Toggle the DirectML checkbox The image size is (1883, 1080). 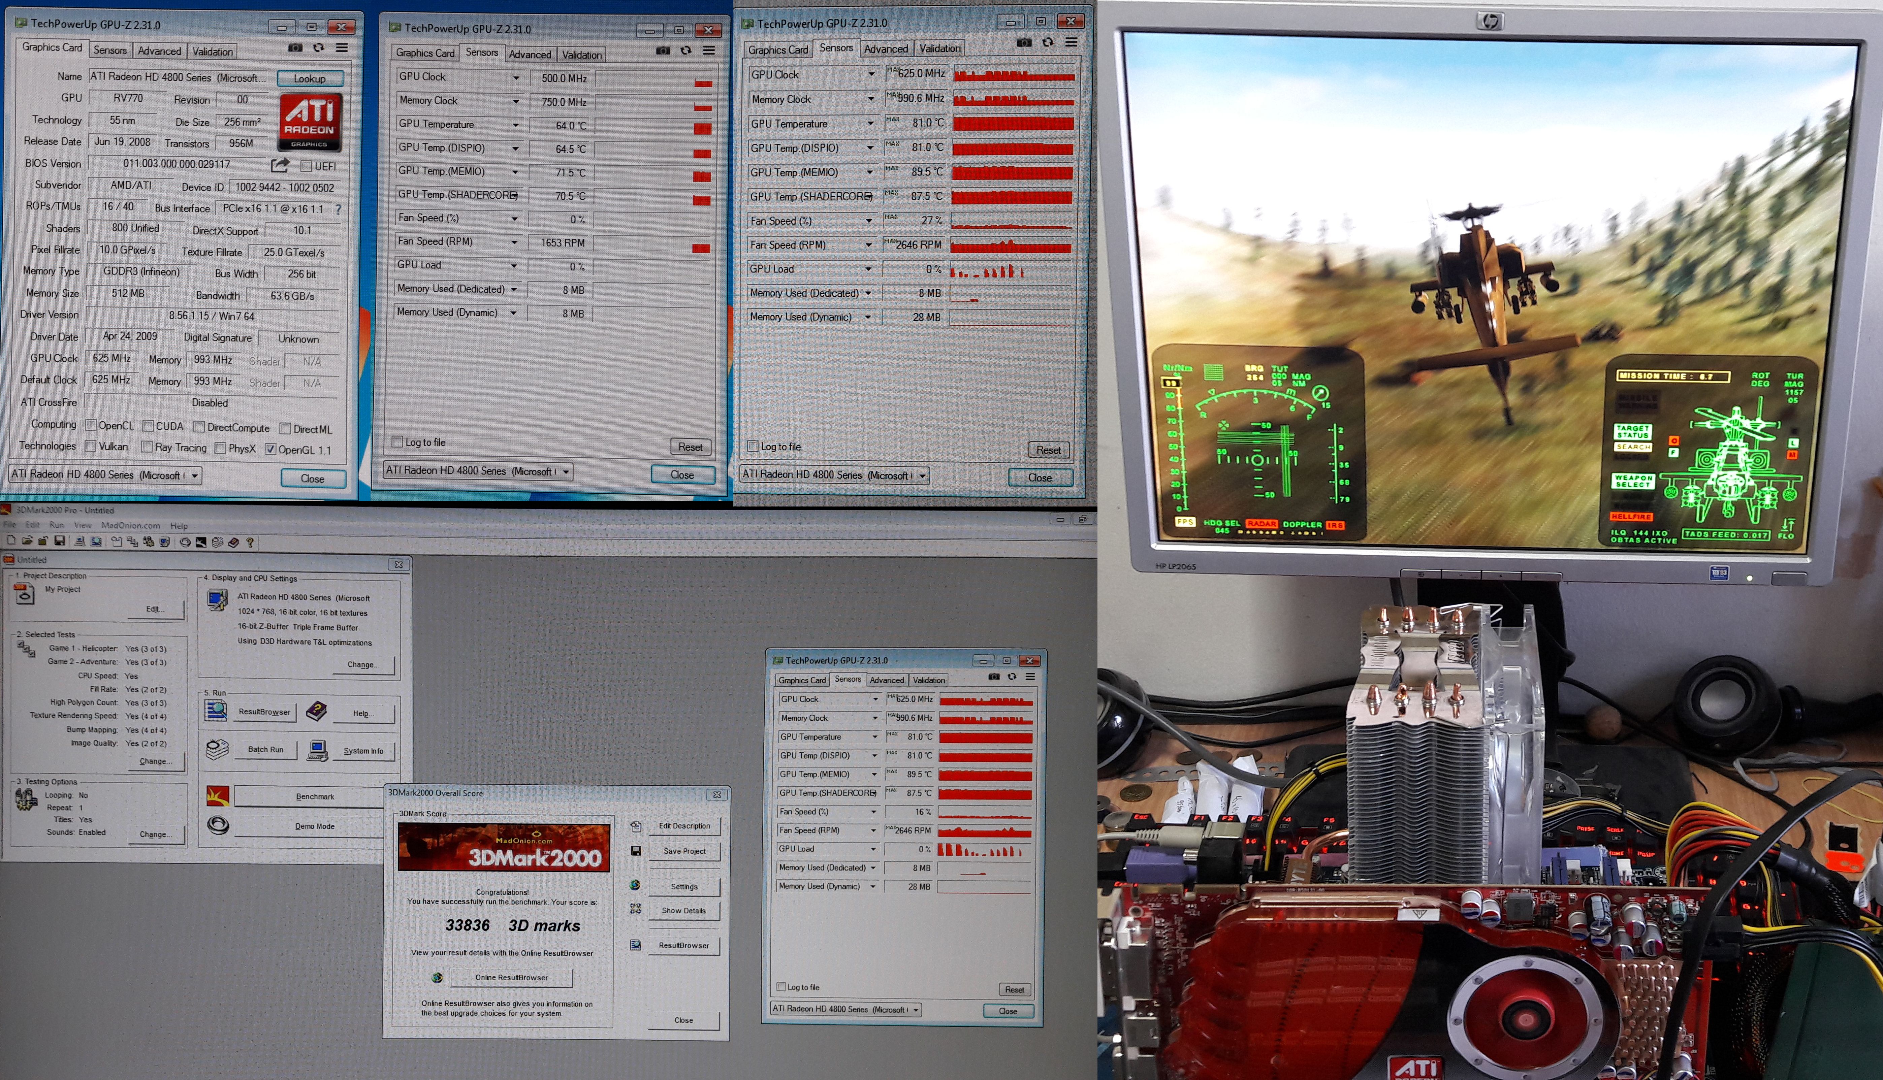pos(285,429)
